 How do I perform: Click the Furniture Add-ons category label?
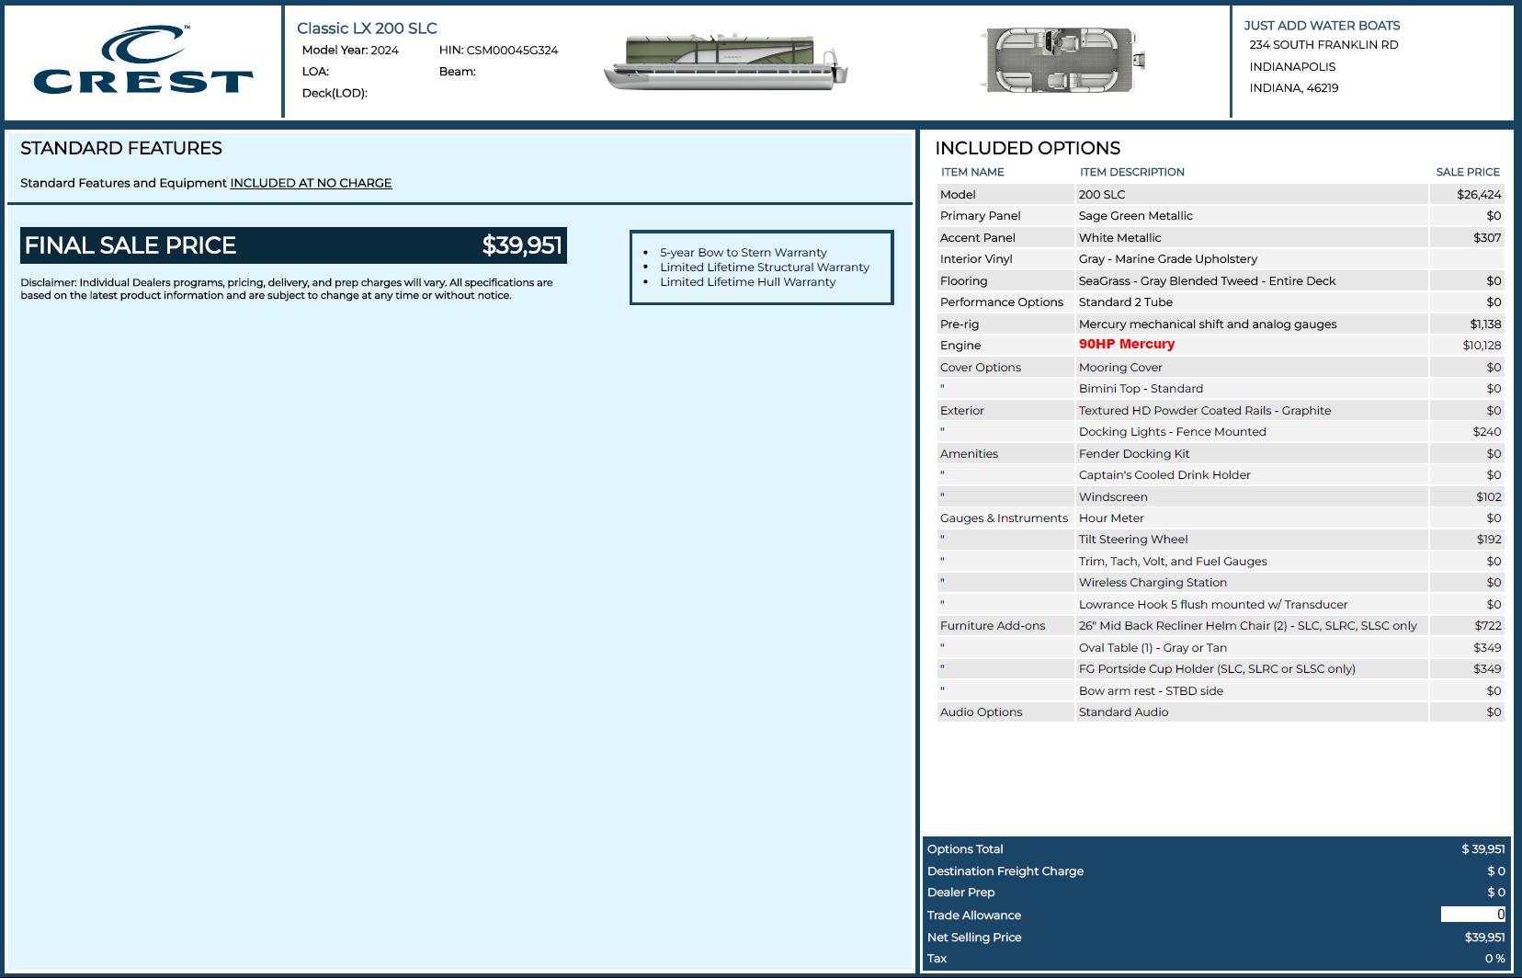point(993,626)
